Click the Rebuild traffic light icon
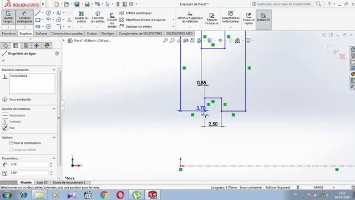This screenshot has height=200, width=355. click(x=118, y=4)
